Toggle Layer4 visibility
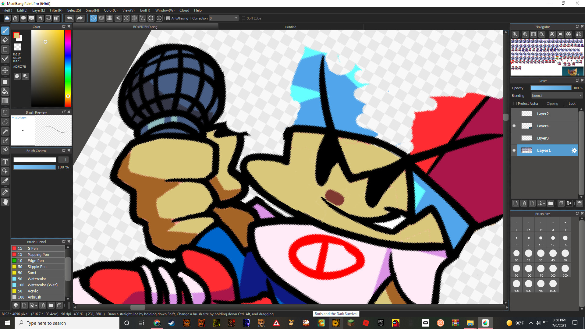 click(x=514, y=126)
